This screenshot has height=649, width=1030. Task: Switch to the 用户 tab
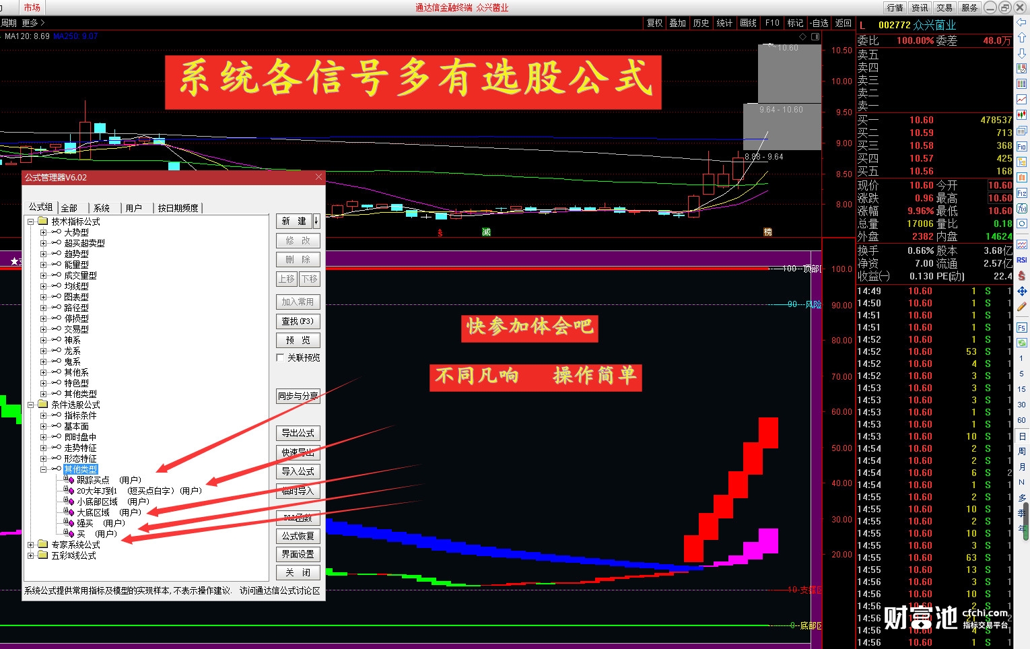pos(134,208)
